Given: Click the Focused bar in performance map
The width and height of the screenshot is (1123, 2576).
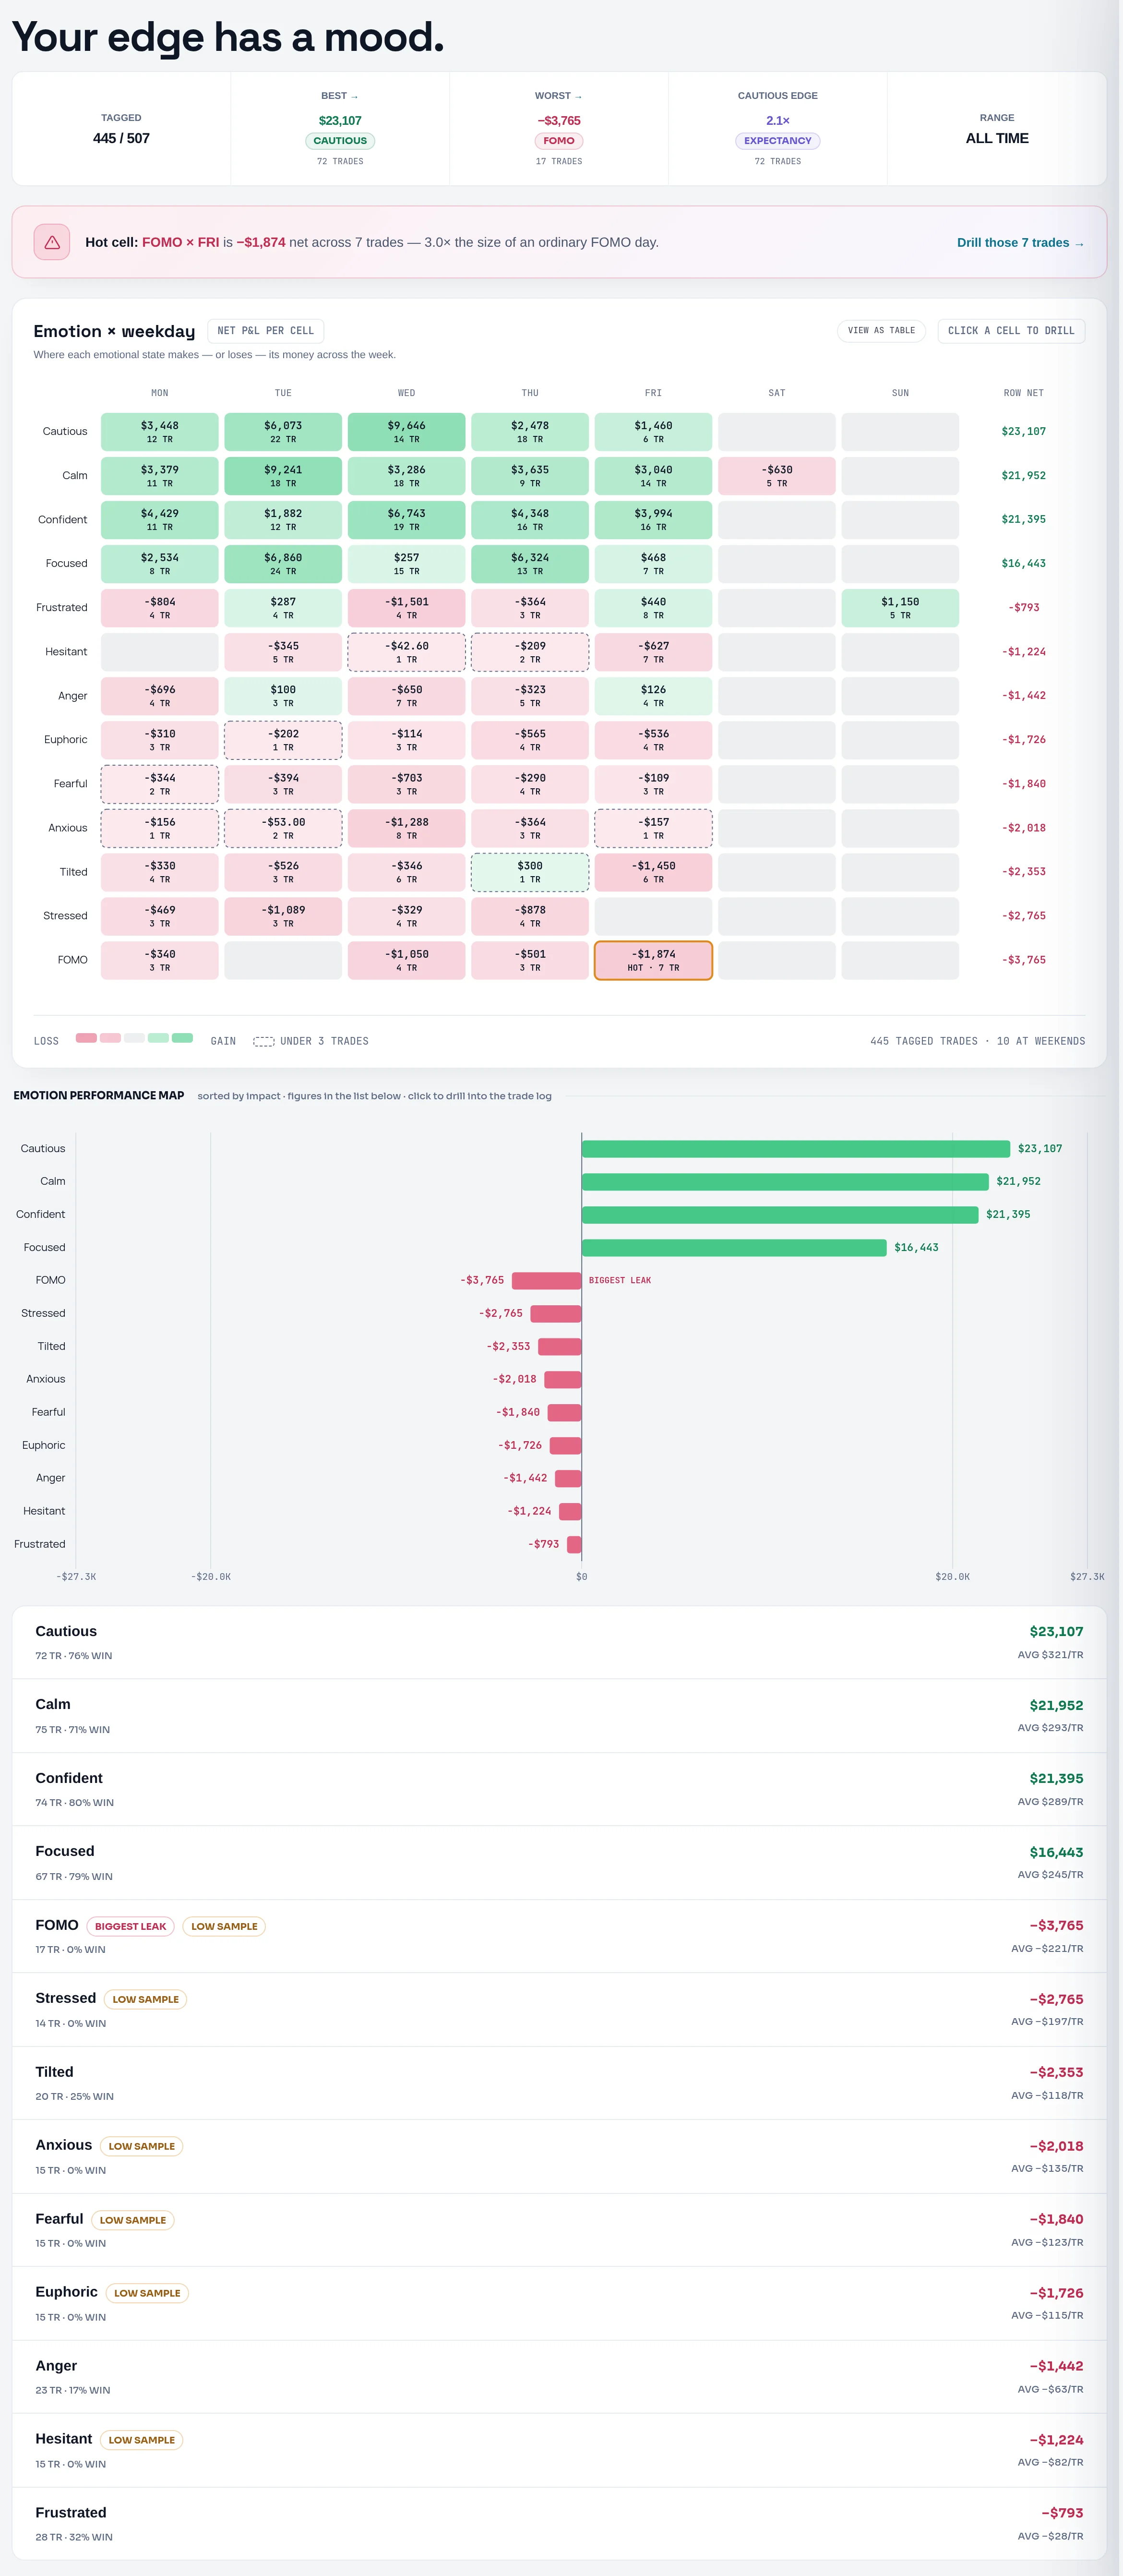Looking at the screenshot, I should pos(734,1248).
